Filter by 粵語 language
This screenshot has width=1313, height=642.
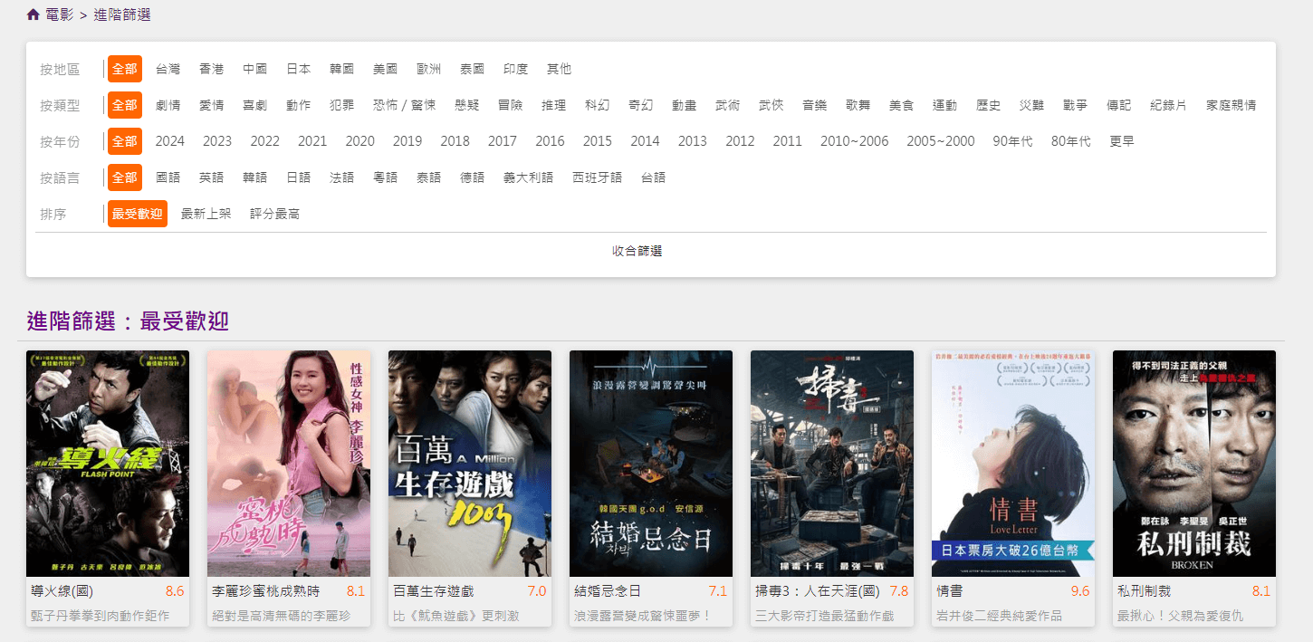pos(385,177)
